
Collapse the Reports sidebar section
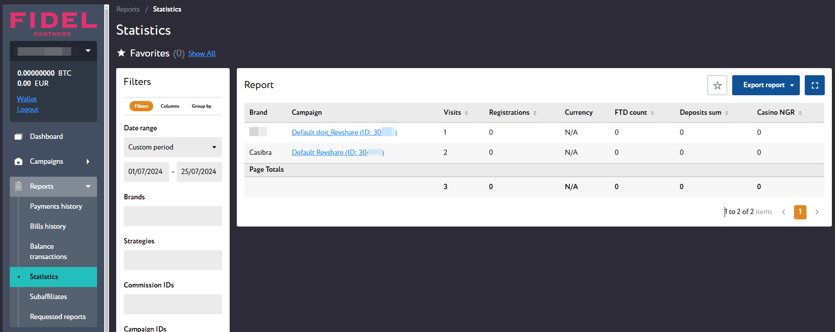pos(53,186)
